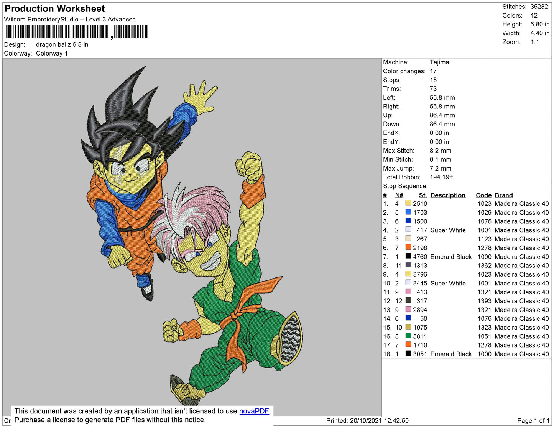Click the Width value '4.40 in'
The width and height of the screenshot is (554, 428).
[540, 33]
